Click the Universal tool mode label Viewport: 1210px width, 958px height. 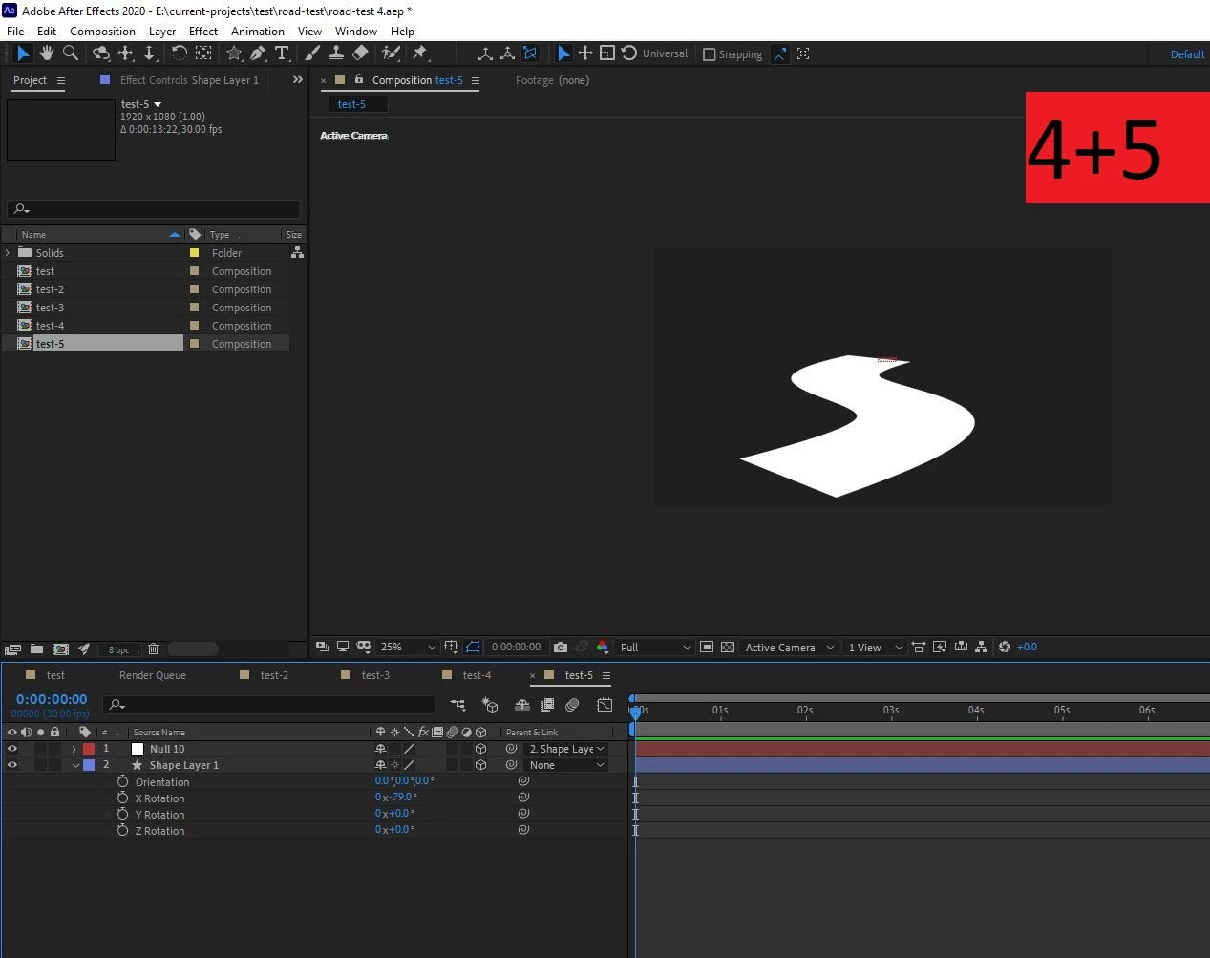(x=665, y=53)
